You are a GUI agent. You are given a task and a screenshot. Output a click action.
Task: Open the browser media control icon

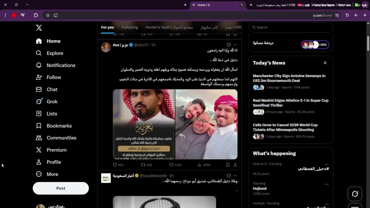(x=23, y=15)
